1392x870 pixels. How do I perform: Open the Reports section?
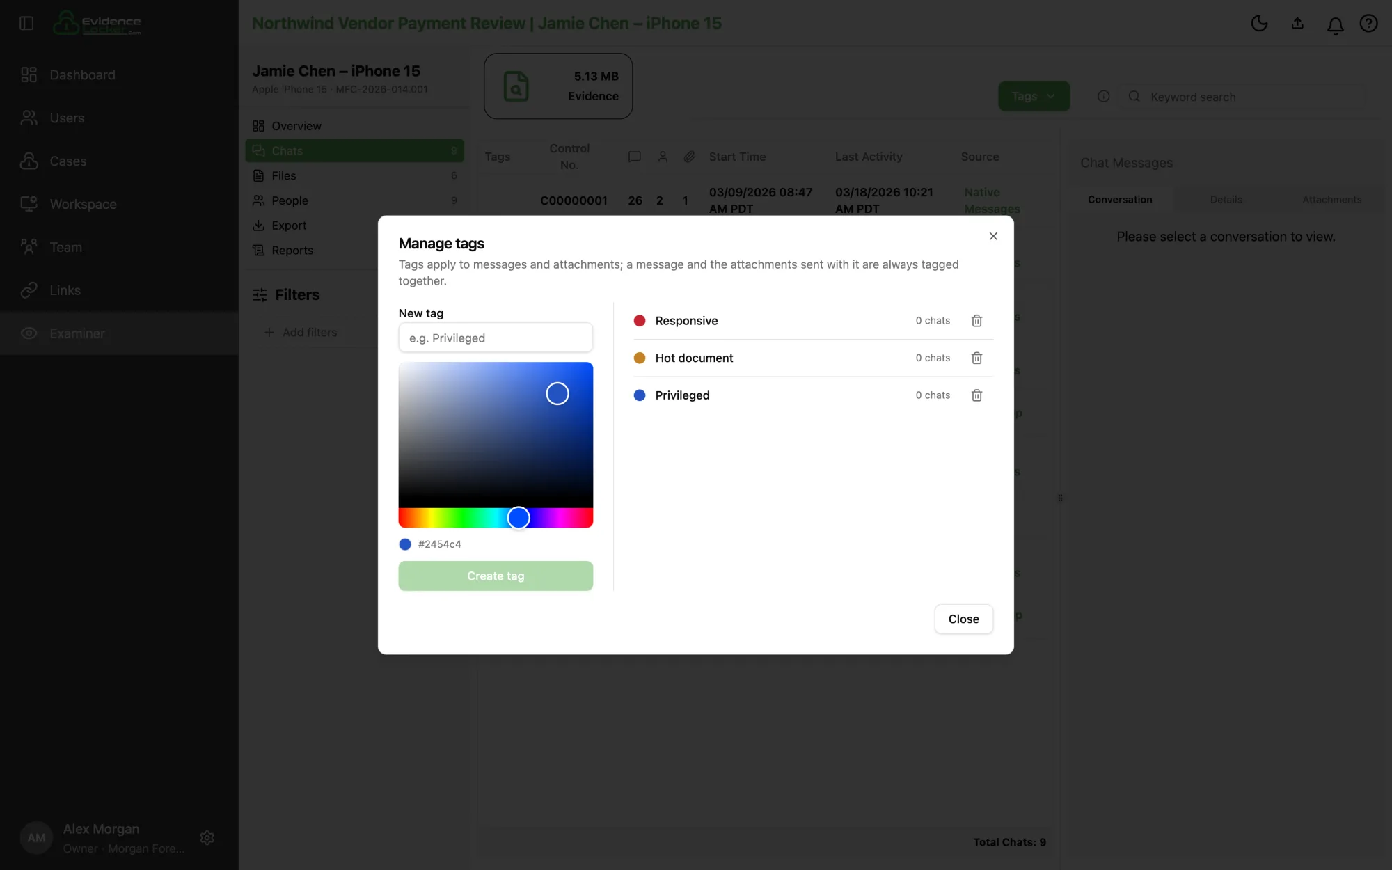coord(354,250)
